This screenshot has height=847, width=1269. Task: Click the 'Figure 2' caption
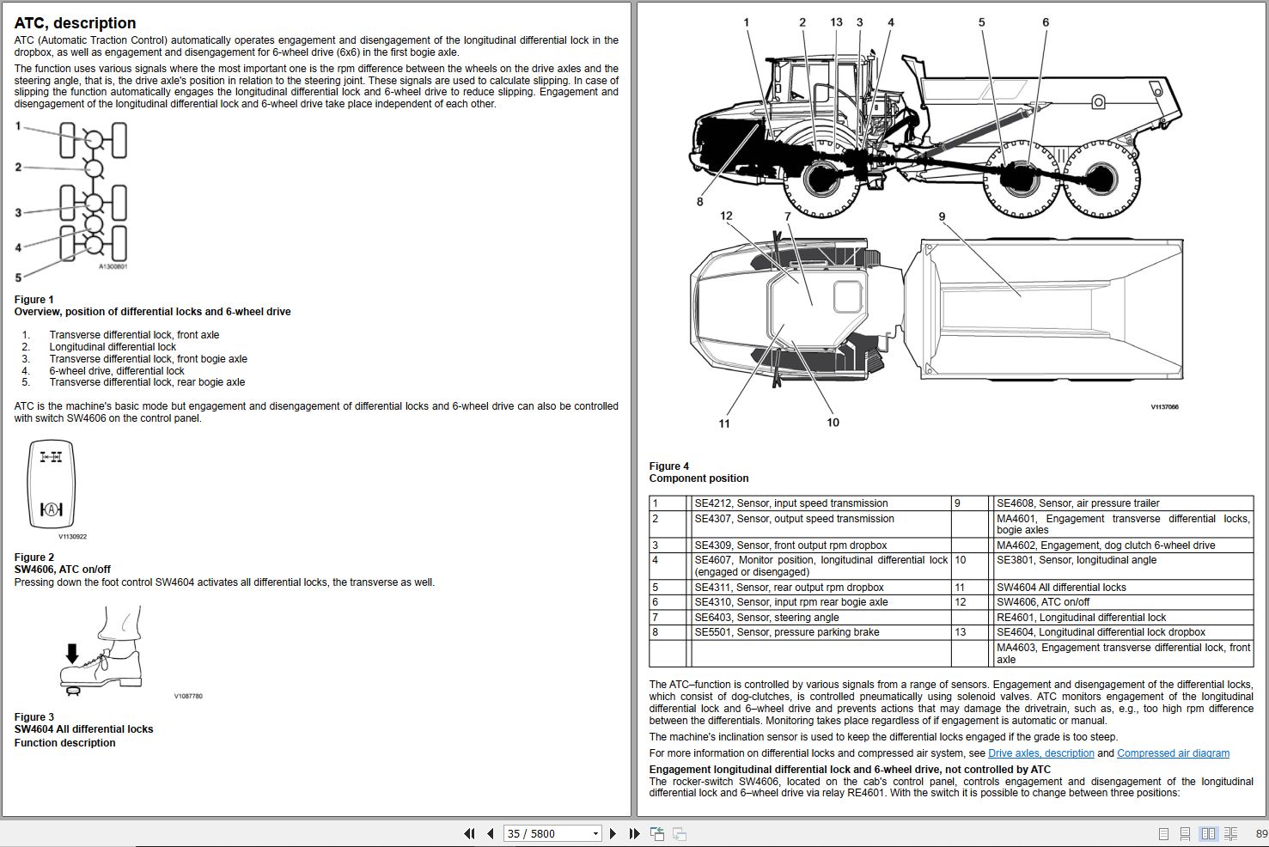pyautogui.click(x=34, y=558)
